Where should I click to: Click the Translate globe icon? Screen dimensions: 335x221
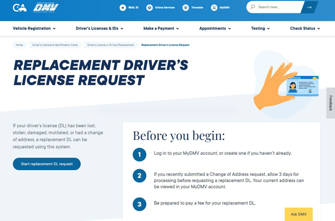click(x=186, y=8)
